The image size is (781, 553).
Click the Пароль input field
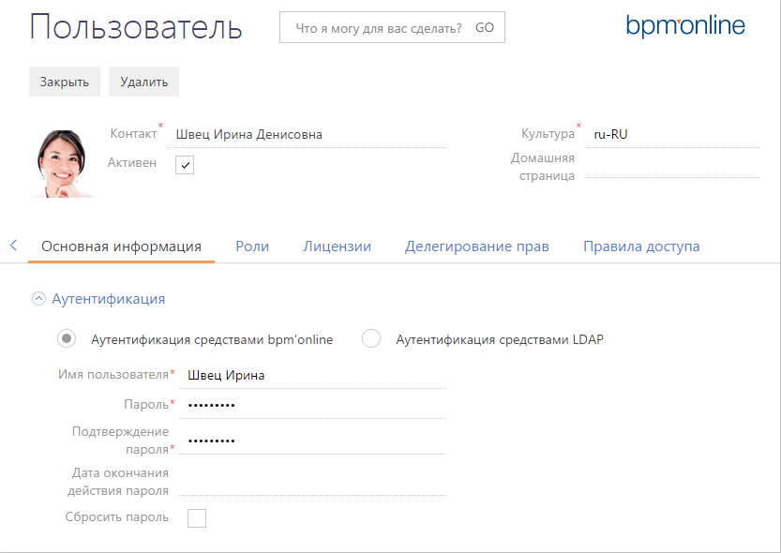313,406
